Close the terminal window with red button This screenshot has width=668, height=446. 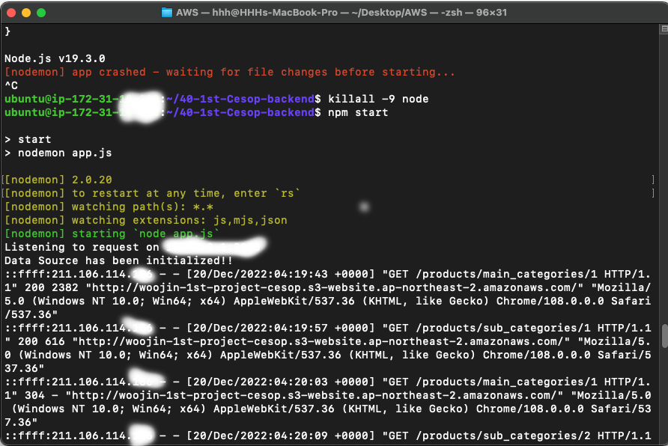pos(11,13)
